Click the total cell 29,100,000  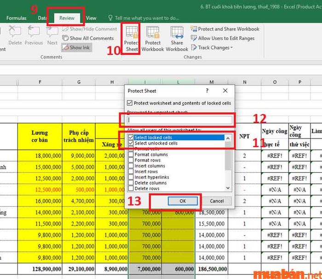(79, 269)
